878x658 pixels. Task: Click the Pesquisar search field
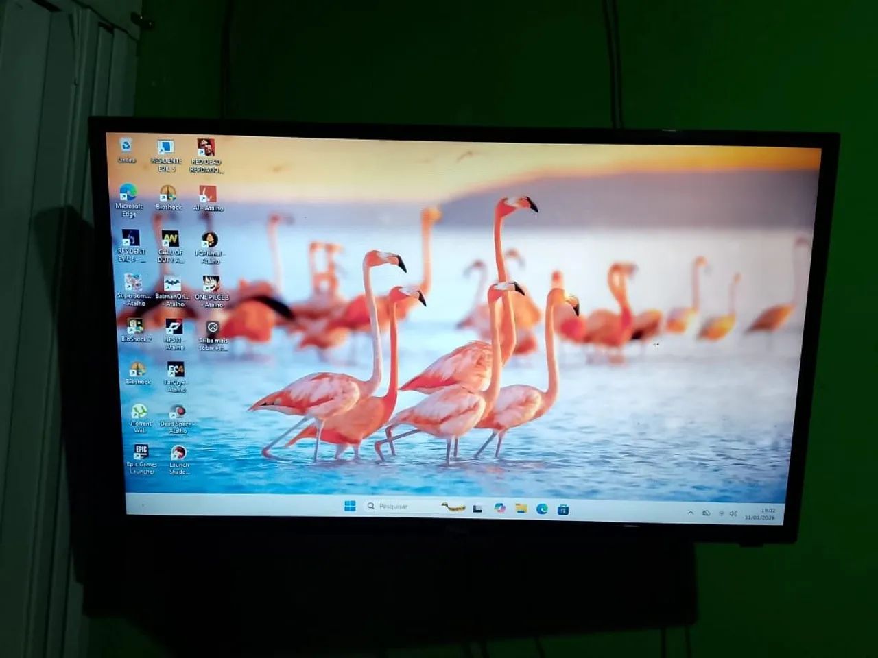(392, 506)
